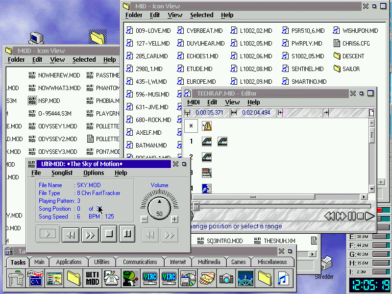
Task: Open the CD-ROM drive icon in the tray
Action: tap(188, 278)
